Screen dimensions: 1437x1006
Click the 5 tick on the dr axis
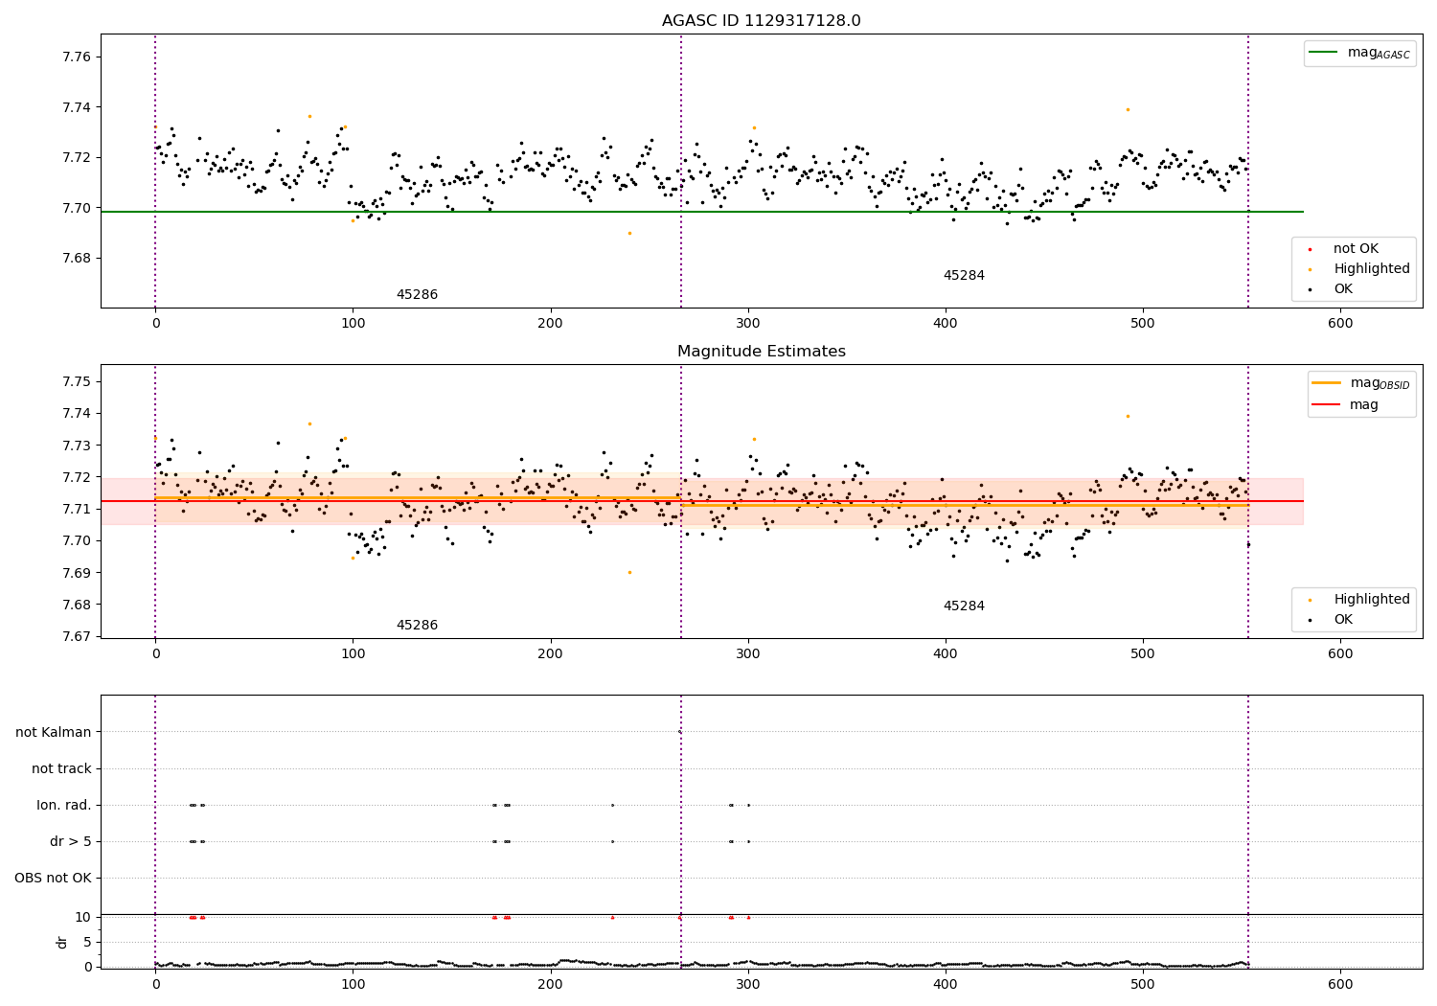(87, 943)
